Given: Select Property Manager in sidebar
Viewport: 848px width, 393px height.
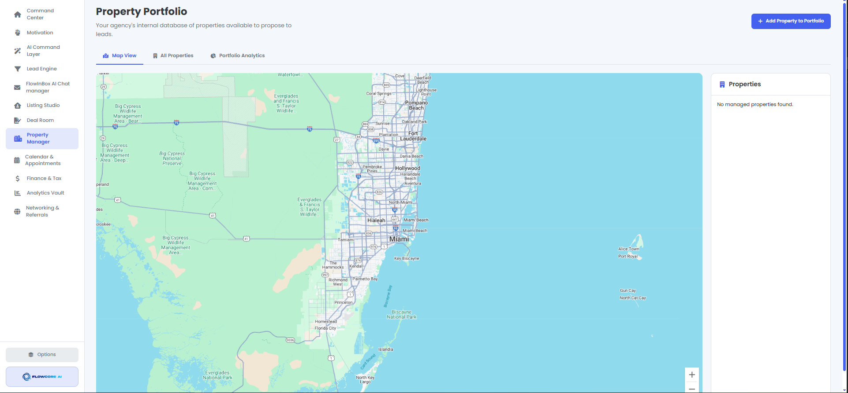Looking at the screenshot, I should [x=42, y=139].
